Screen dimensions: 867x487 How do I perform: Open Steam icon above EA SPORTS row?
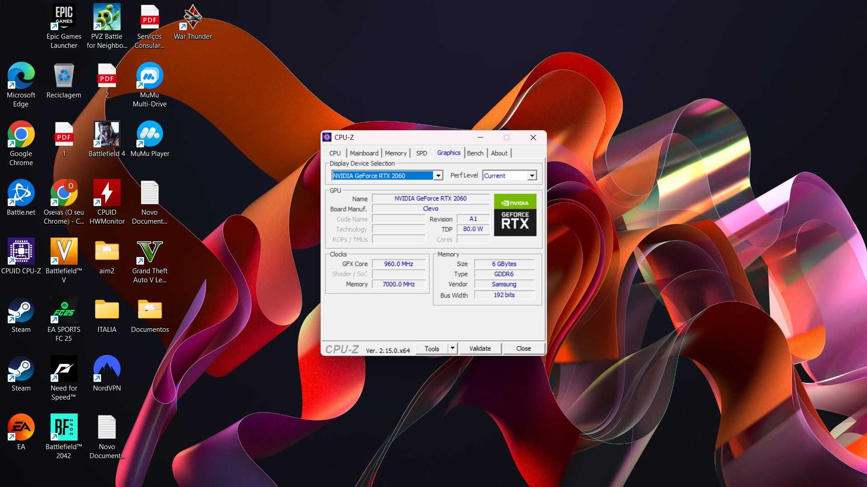[x=21, y=315]
